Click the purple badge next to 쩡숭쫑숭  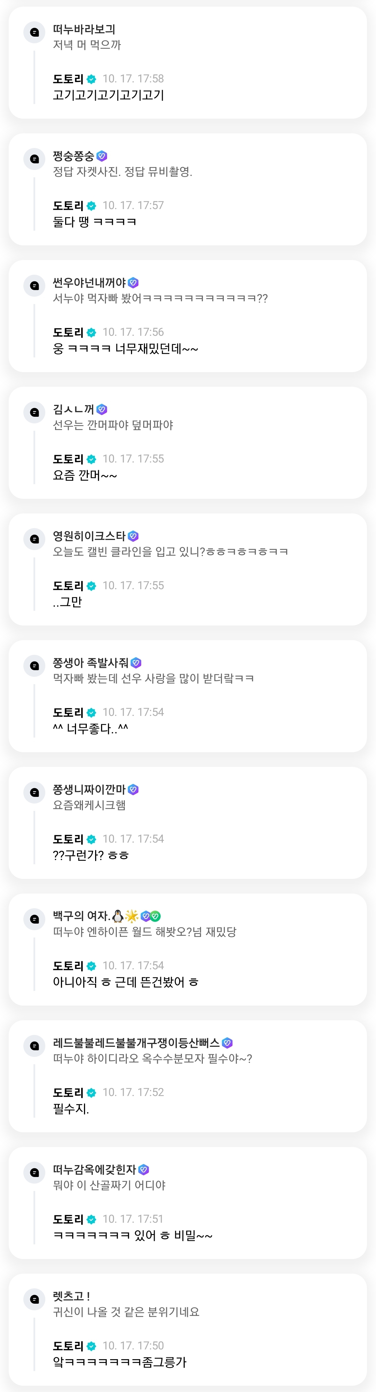(x=102, y=156)
